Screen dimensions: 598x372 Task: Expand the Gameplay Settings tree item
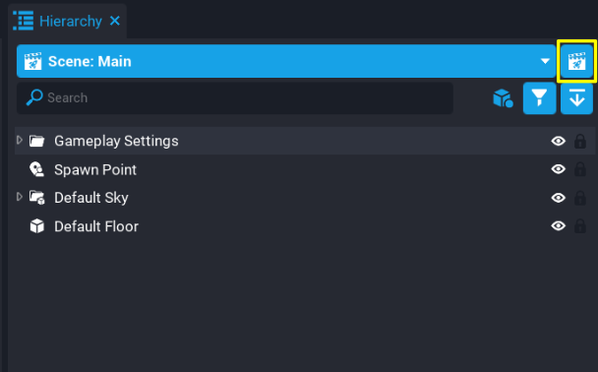pyautogui.click(x=20, y=141)
